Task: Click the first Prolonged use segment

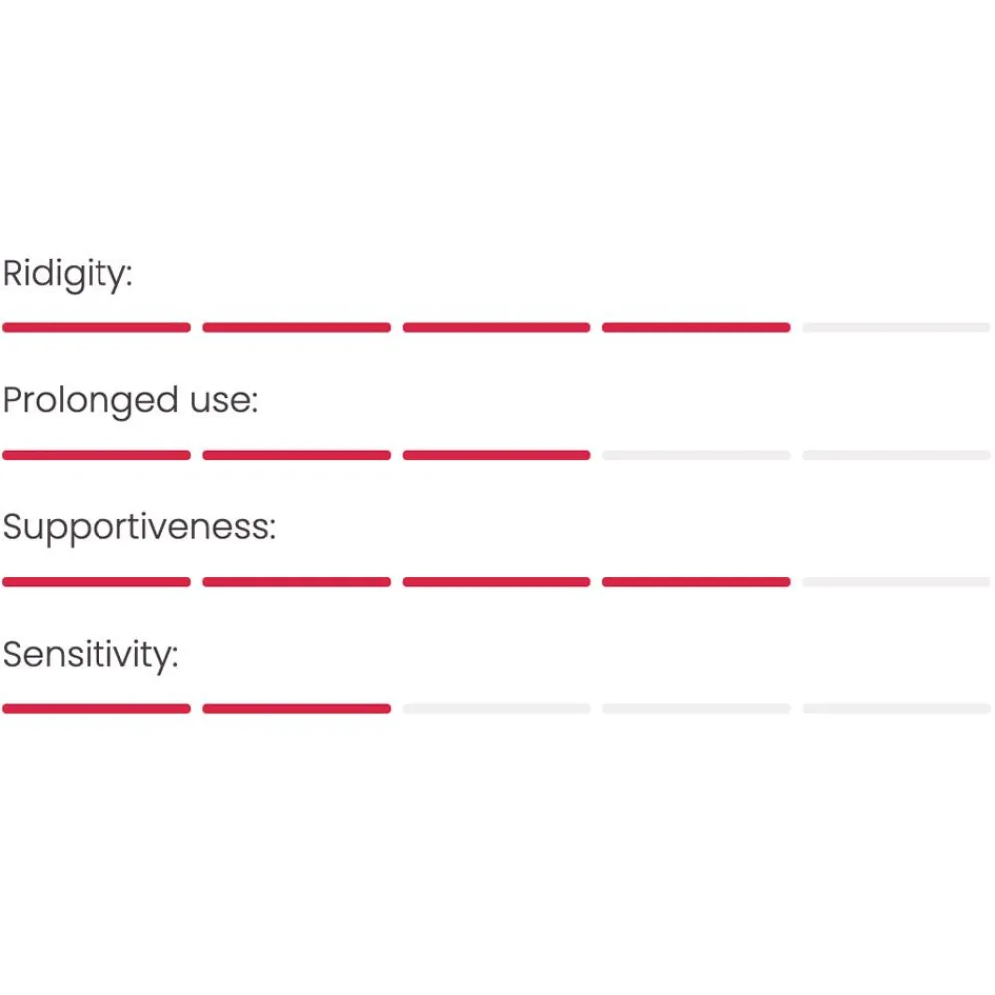Action: [x=97, y=455]
